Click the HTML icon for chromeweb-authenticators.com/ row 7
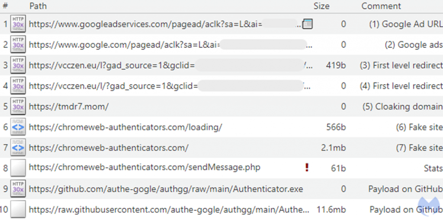Screen dimensions: 443x219 click(18, 147)
